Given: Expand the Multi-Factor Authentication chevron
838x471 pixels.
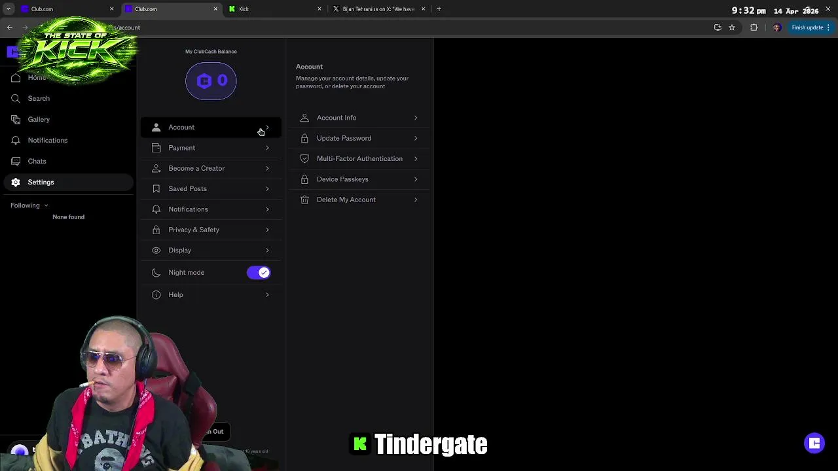Looking at the screenshot, I should coord(416,158).
